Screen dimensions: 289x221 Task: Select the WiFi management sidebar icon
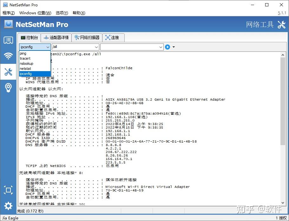tap(8, 56)
